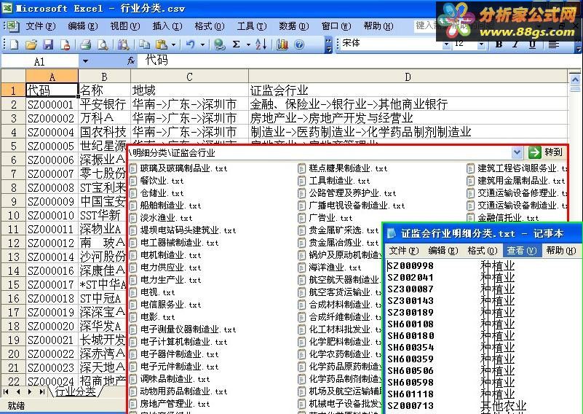Image resolution: width=583 pixels, height=414 pixels.
Task: Click the 转到 button in the explorer window
Action: point(546,152)
